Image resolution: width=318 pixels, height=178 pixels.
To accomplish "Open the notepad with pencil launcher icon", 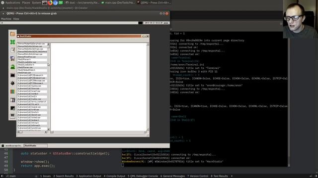I will tap(12, 50).
